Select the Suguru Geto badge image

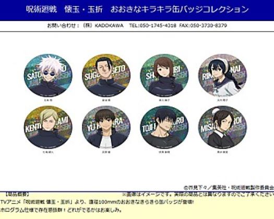(x=106, y=75)
